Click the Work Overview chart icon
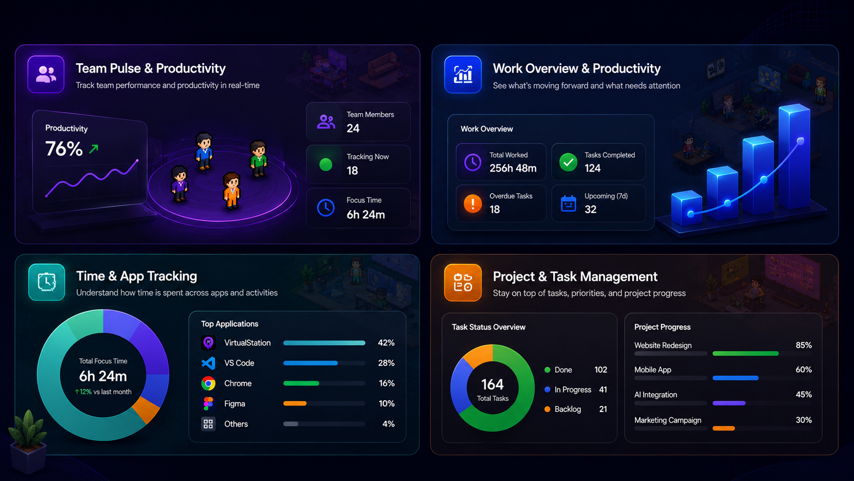The image size is (854, 481). pyautogui.click(x=463, y=75)
